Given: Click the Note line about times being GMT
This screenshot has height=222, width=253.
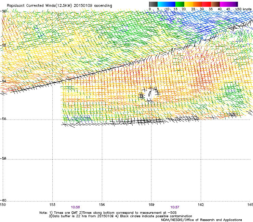Looking at the screenshot, I should [108, 213].
